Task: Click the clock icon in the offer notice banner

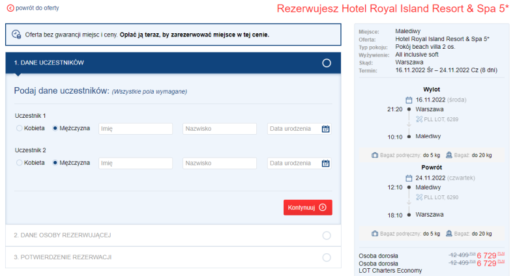Action: pos(16,34)
